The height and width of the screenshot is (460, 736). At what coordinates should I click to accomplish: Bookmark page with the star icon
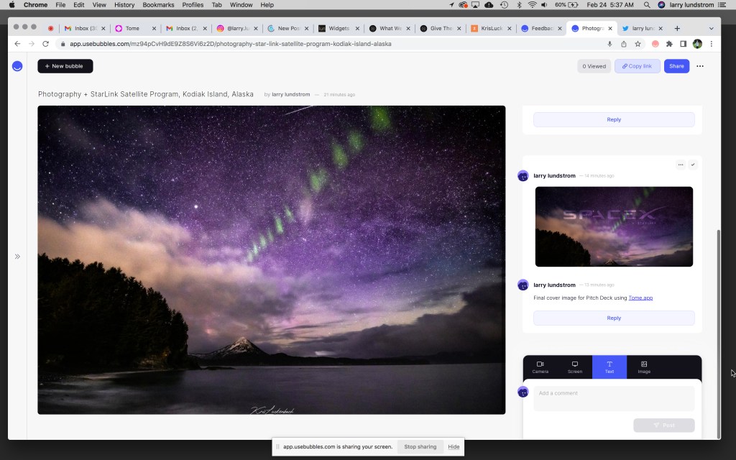(x=638, y=44)
